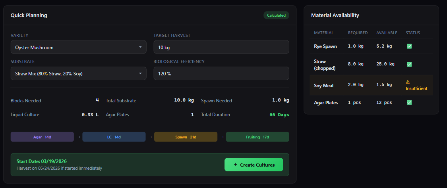Select the Spawn 21d timeline stage

(186, 137)
